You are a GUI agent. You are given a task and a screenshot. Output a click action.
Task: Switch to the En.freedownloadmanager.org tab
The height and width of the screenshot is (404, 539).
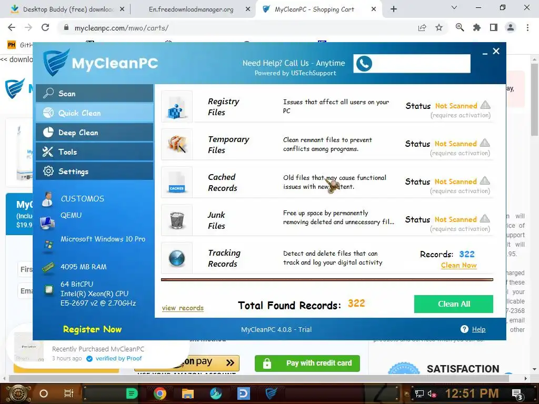pos(191,9)
